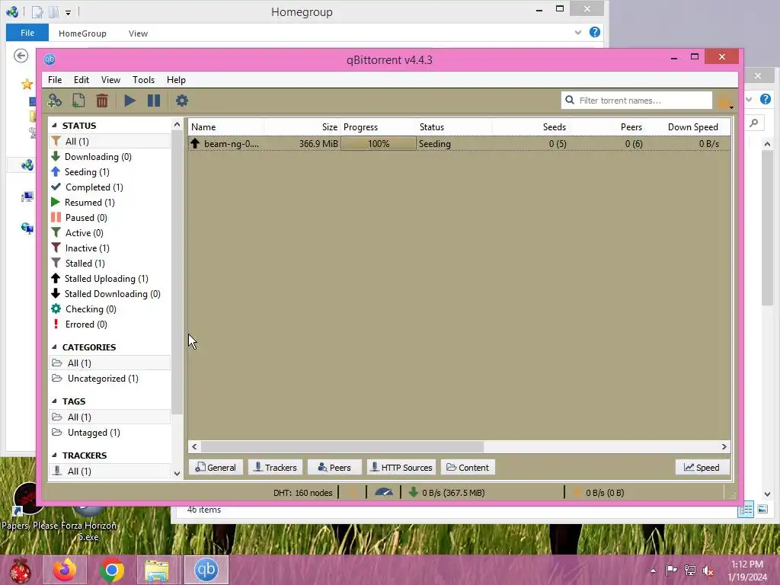Viewport: 780px width, 585px height.
Task: Open Help menu
Action: tap(176, 79)
